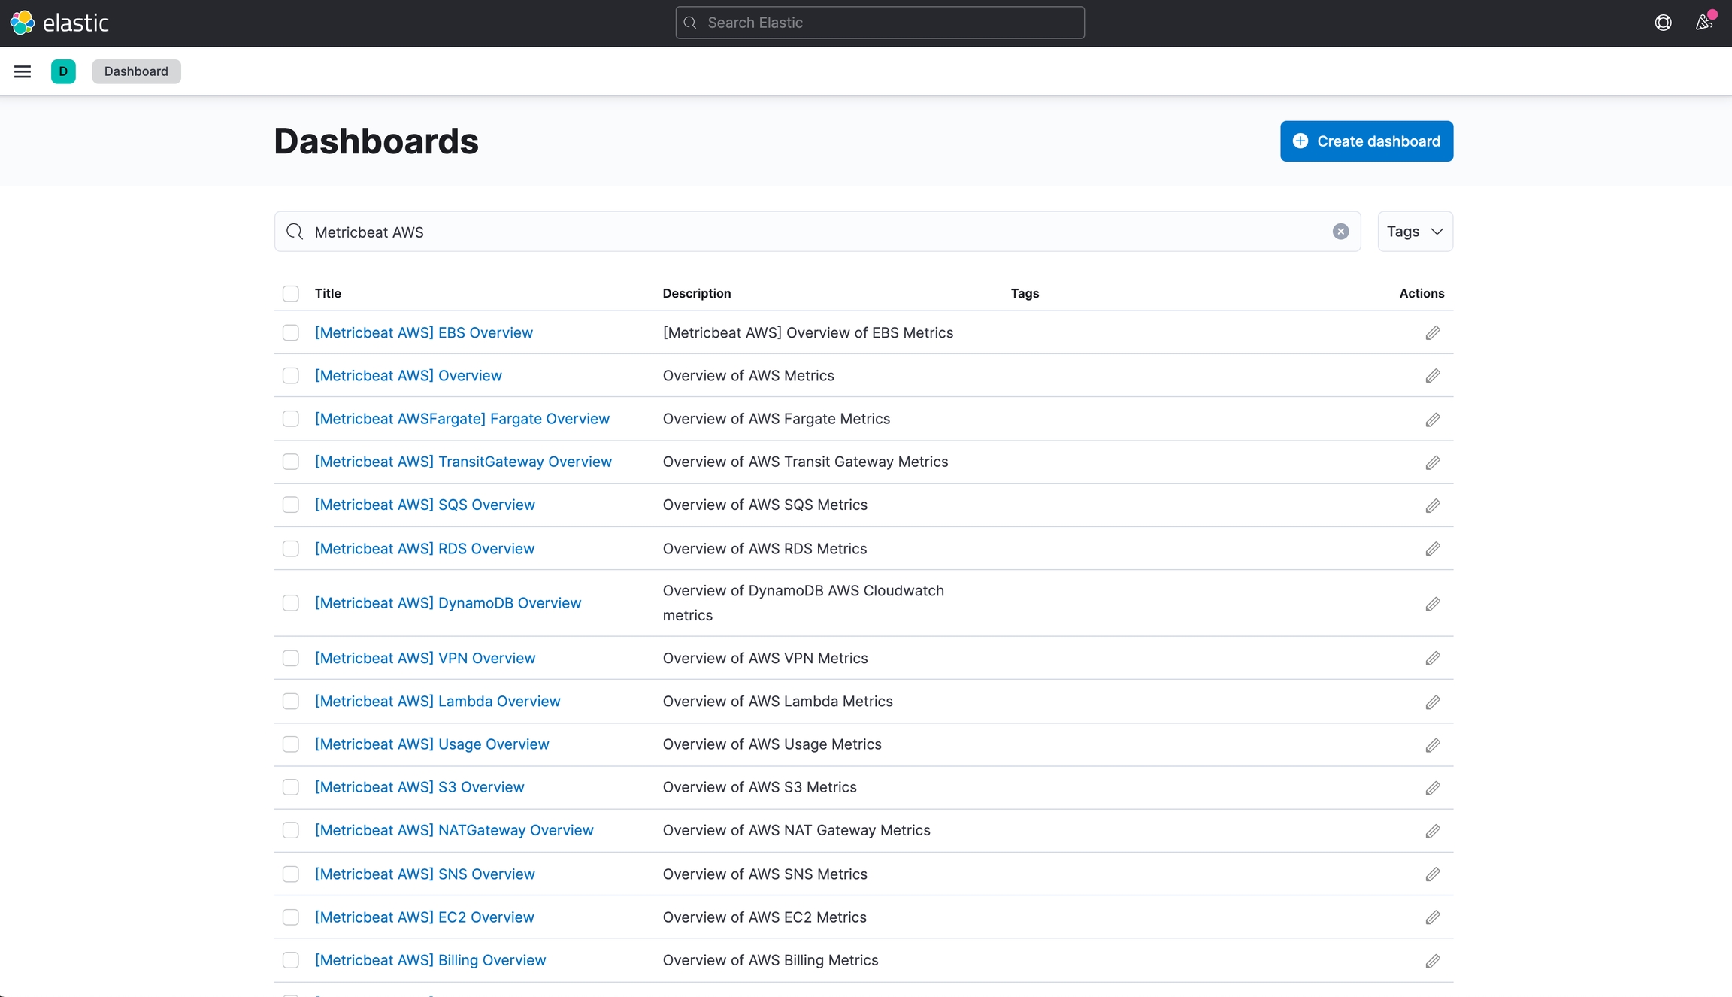Sort by the Title column header

click(x=328, y=293)
